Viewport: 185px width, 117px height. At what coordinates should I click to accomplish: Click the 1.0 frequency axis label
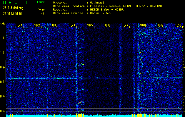2,53
